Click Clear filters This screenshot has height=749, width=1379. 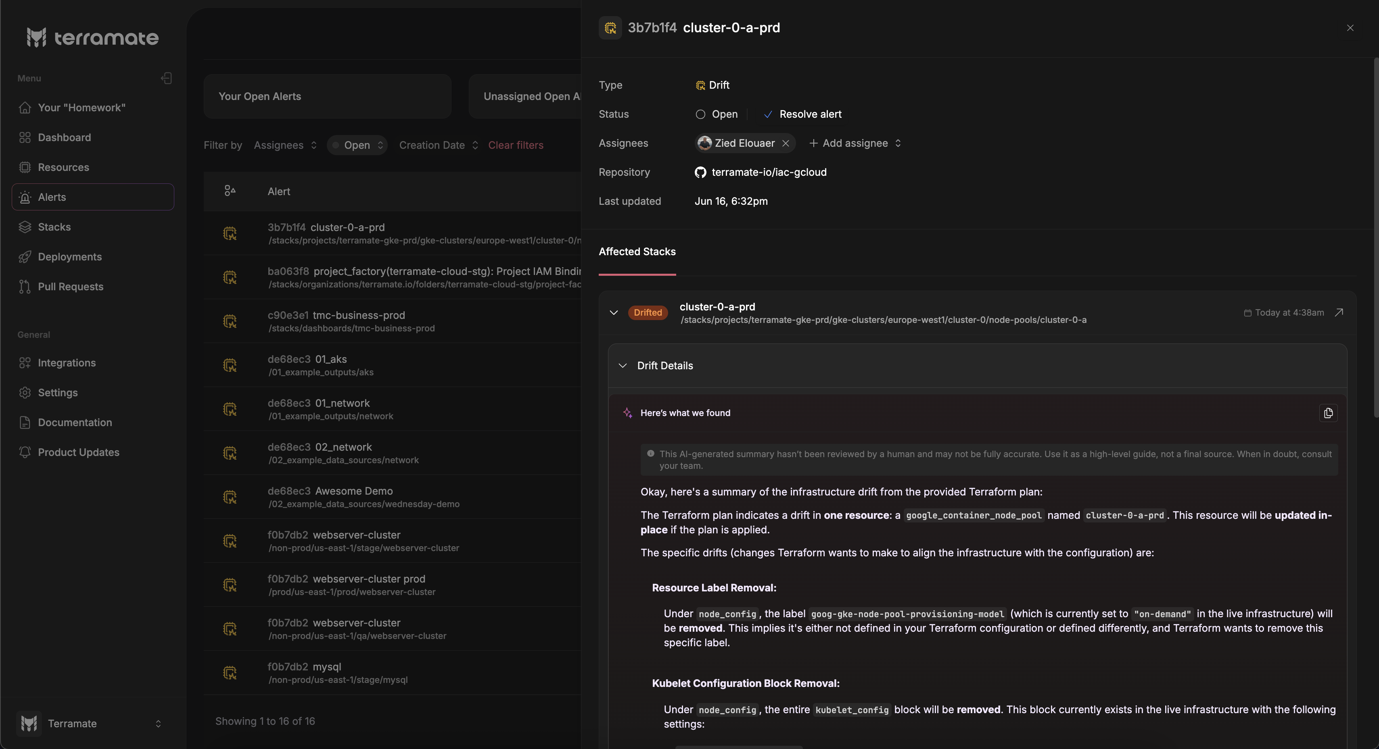516,145
